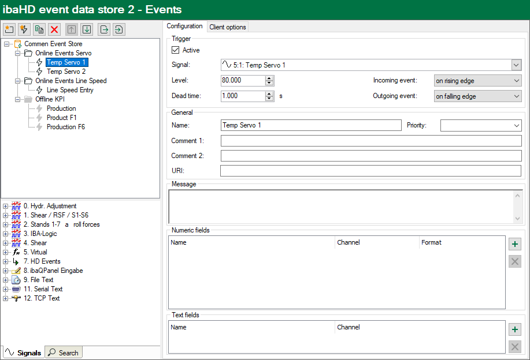The height and width of the screenshot is (360, 530).
Task: Click the add new event lightning icon
Action: click(x=24, y=29)
